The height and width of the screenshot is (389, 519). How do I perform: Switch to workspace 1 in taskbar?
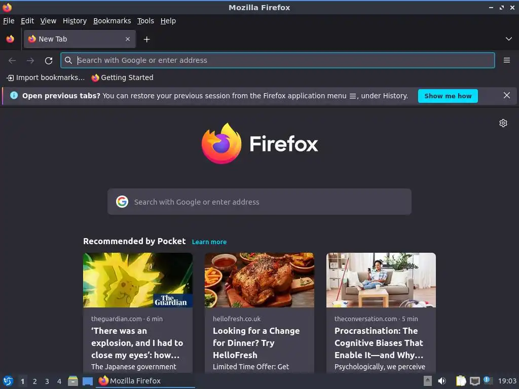click(22, 381)
